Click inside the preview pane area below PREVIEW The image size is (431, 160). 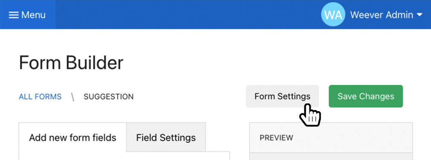tap(331, 157)
